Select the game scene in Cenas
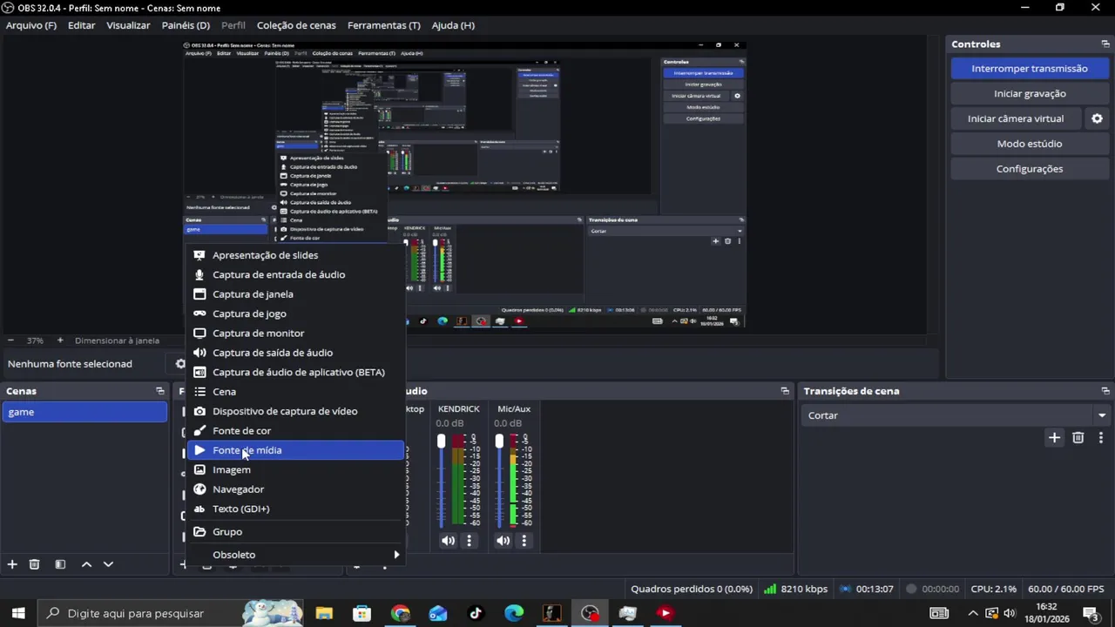1115x627 pixels. click(x=84, y=412)
